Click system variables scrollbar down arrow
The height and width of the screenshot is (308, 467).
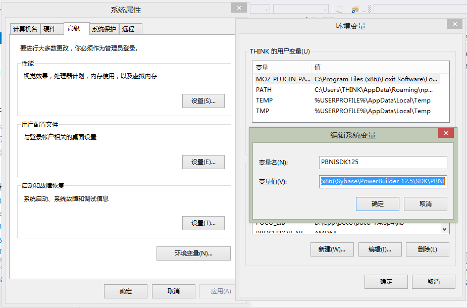(x=445, y=229)
